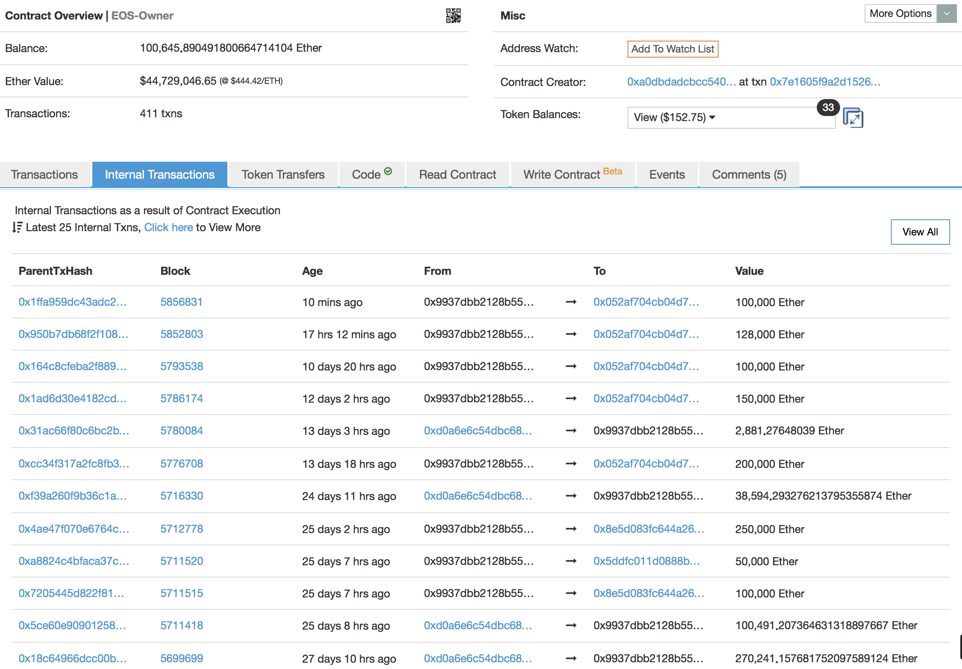Open the Write Contract Beta tab
The width and height of the screenshot is (962, 669).
tap(572, 174)
